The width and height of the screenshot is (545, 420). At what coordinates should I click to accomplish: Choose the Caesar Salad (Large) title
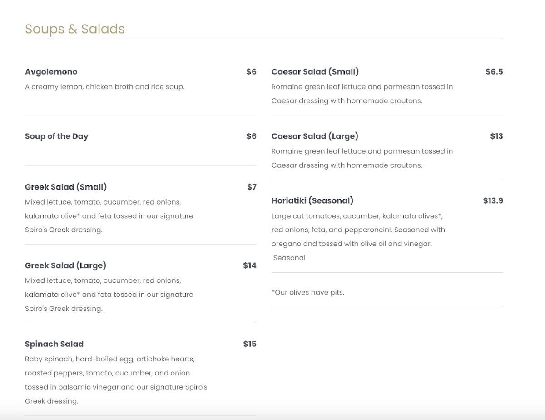[315, 136]
